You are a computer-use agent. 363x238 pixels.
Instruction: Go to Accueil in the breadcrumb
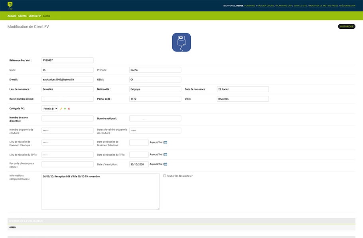(12, 16)
